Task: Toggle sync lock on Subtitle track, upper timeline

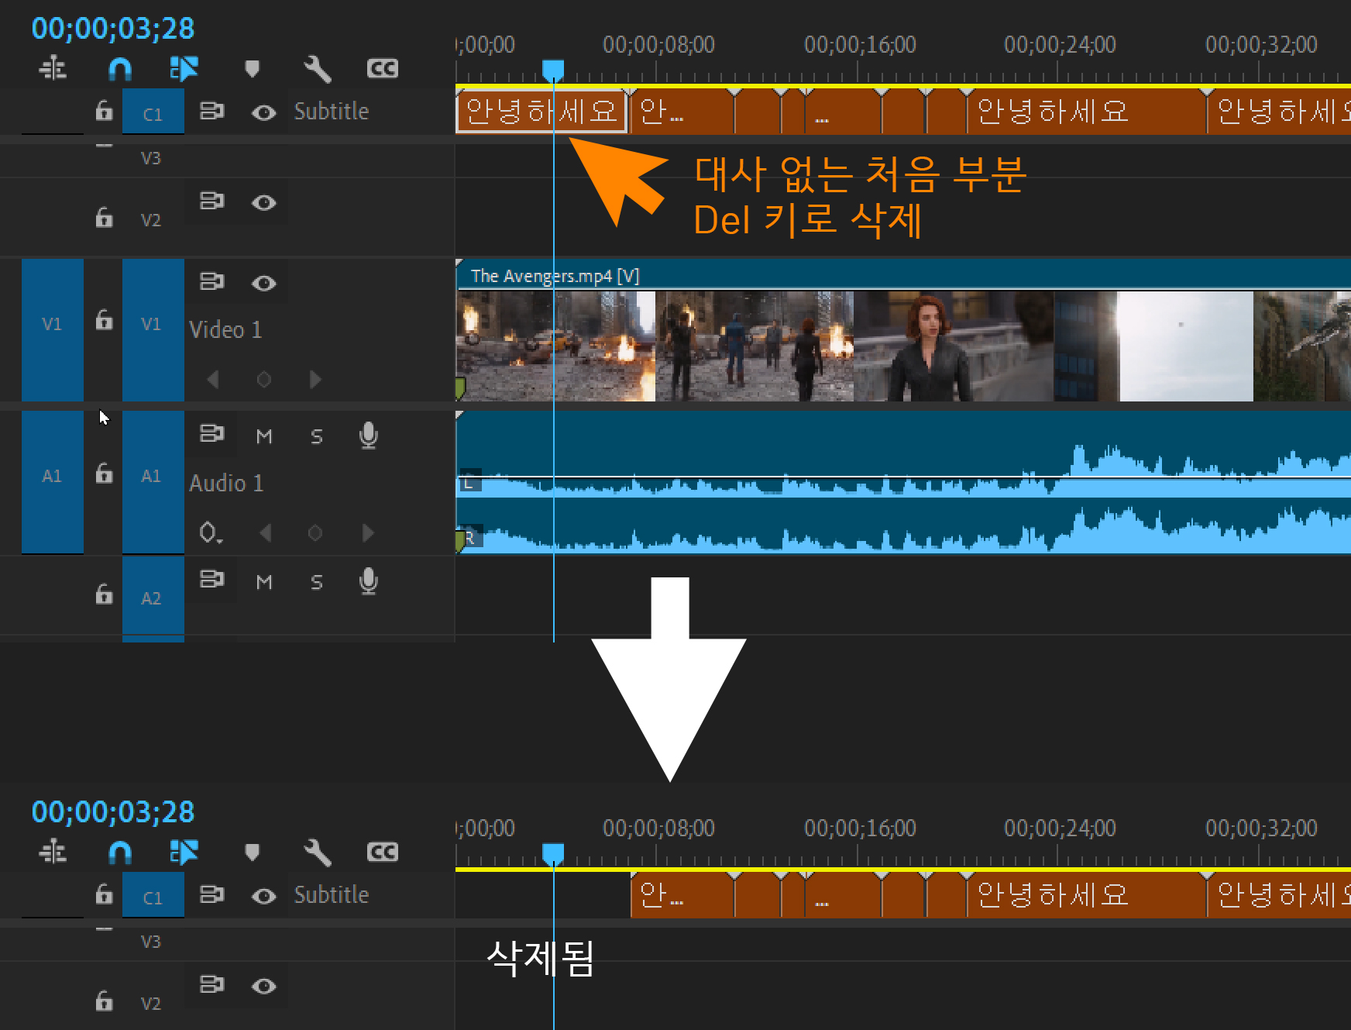Action: coord(211,111)
